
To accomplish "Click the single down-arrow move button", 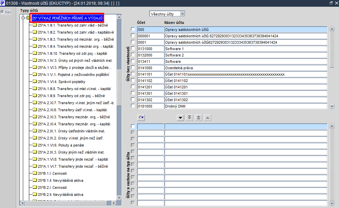I will coord(181,118).
